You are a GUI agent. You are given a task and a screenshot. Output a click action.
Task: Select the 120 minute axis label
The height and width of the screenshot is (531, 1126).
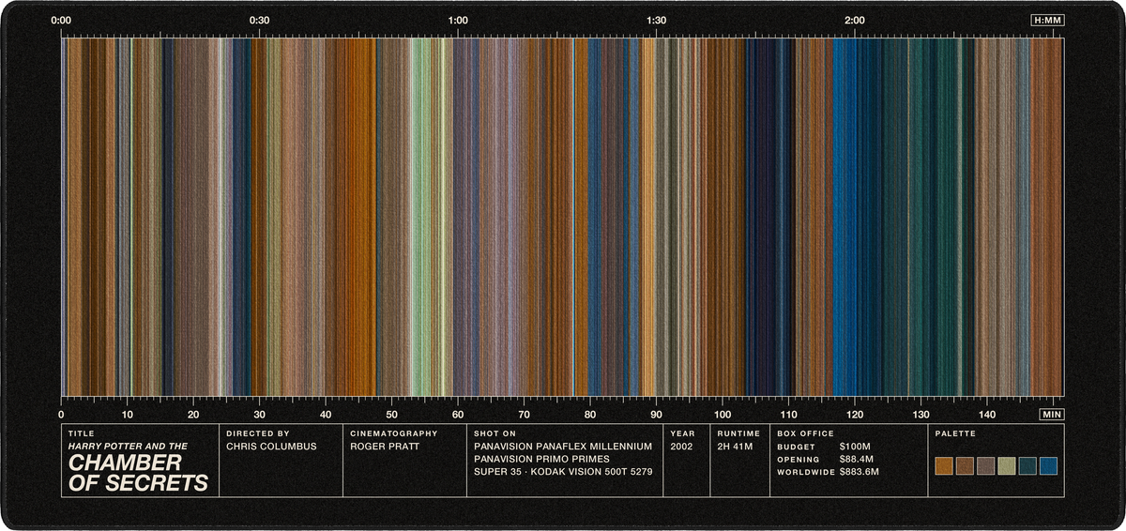click(855, 414)
